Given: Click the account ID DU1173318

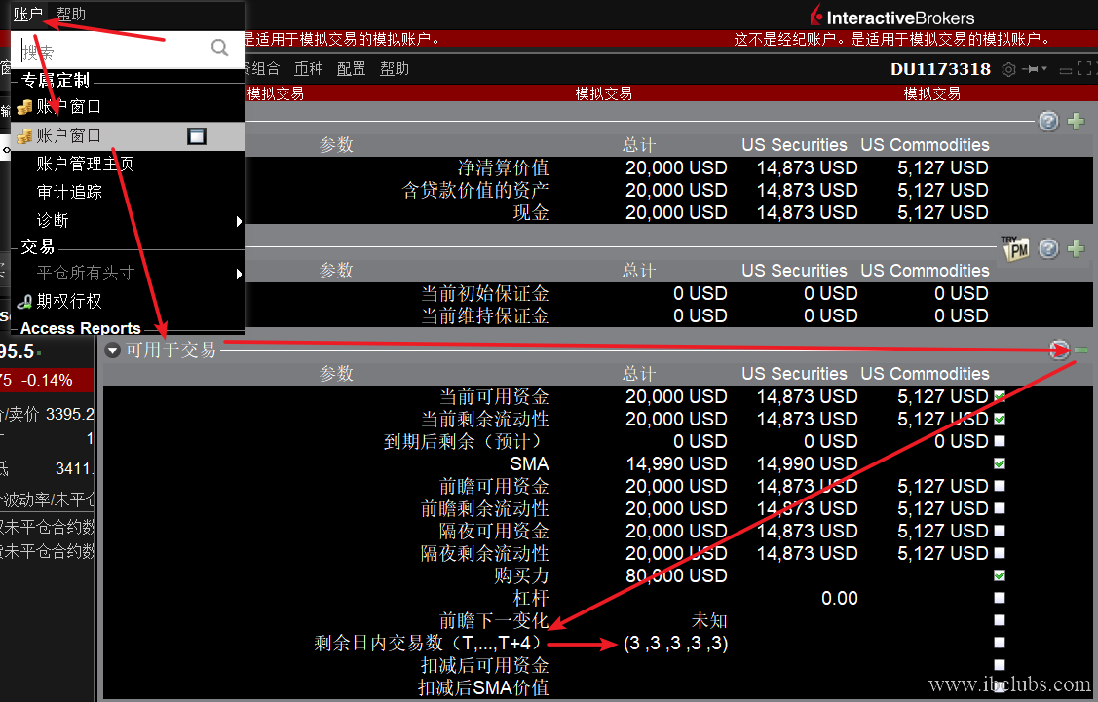Looking at the screenshot, I should [940, 69].
